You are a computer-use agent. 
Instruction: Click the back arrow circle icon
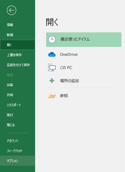[12, 10]
